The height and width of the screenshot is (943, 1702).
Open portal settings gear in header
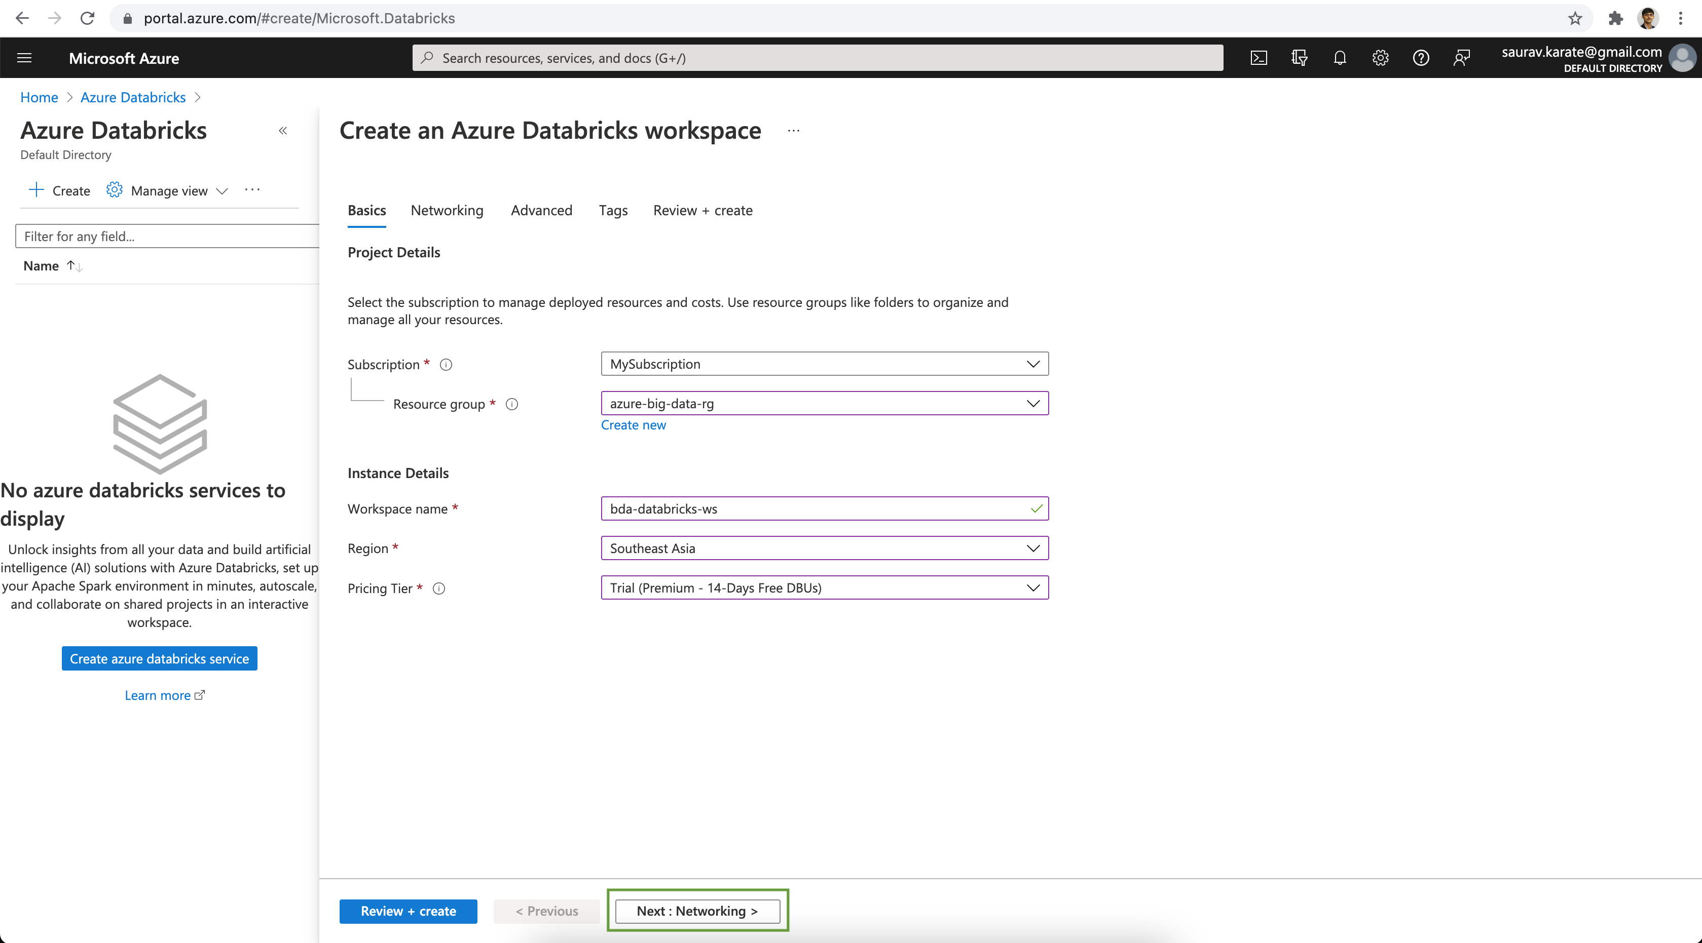tap(1380, 58)
